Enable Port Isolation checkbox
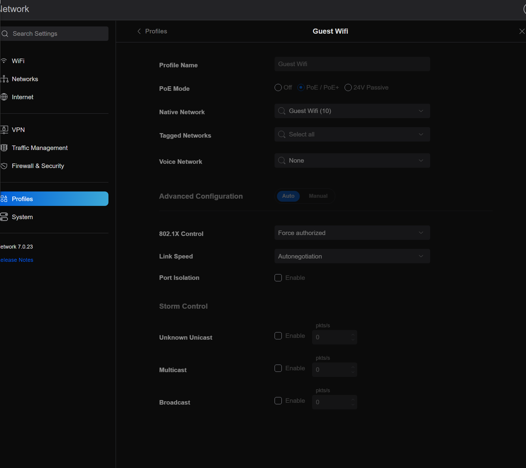The height and width of the screenshot is (468, 526). click(278, 278)
